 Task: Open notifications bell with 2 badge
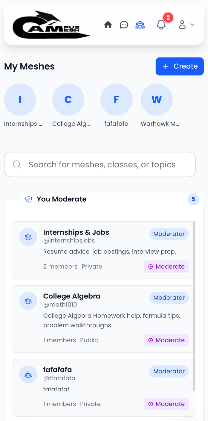click(x=161, y=25)
